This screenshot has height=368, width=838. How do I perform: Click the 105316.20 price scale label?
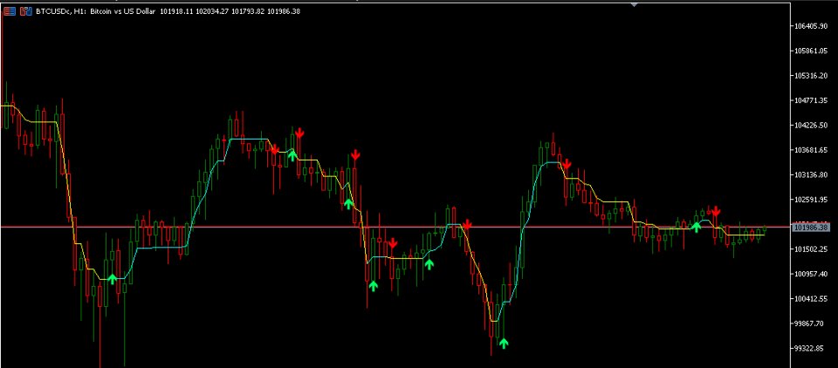tap(813, 76)
